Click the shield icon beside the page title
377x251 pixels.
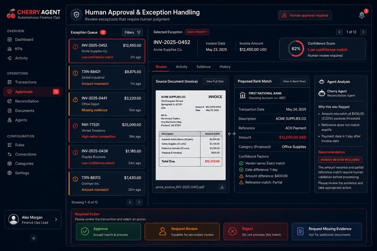click(x=76, y=15)
